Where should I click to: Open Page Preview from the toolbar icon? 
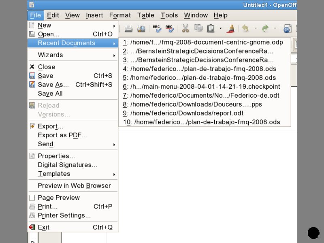(141, 29)
